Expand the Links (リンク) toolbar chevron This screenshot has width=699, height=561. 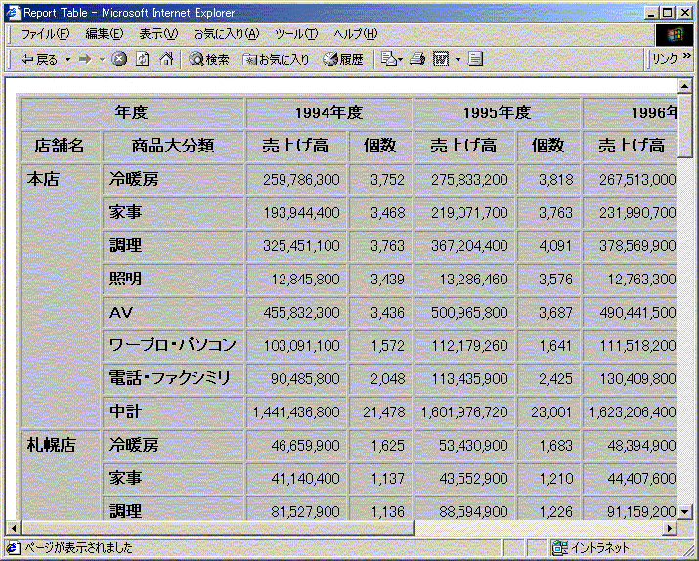click(x=687, y=56)
